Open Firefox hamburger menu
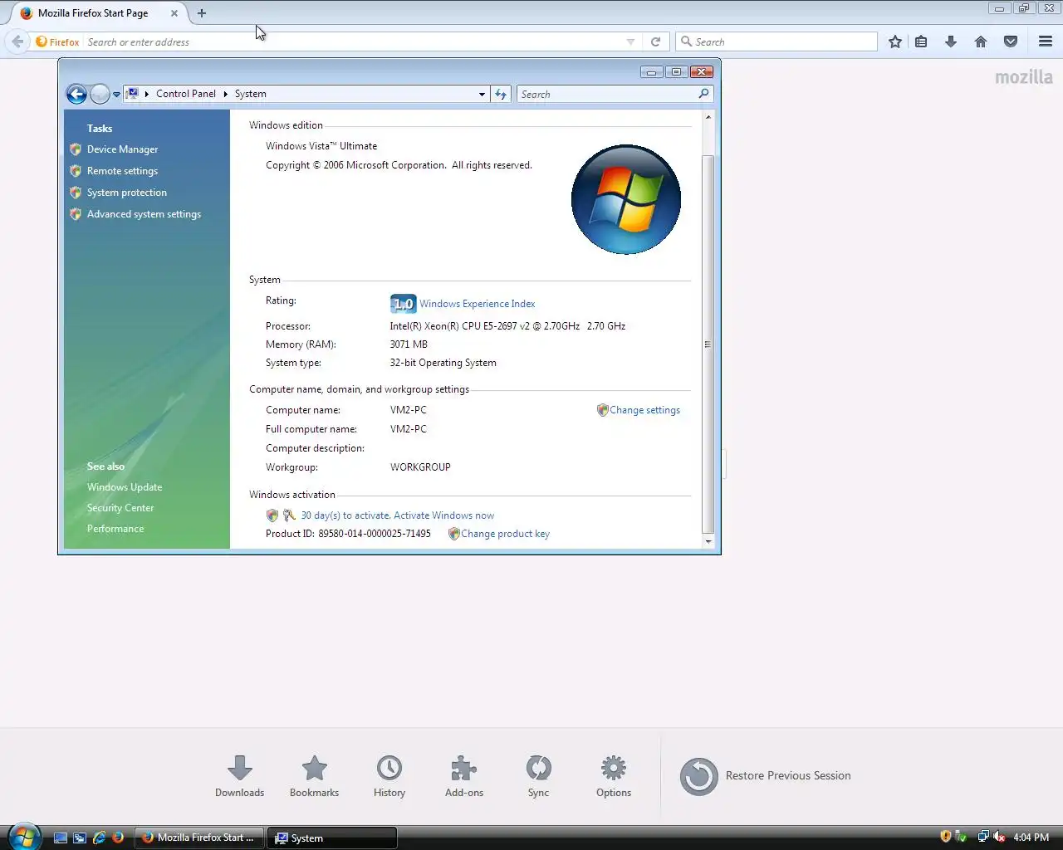Image resolution: width=1063 pixels, height=850 pixels. (1046, 42)
